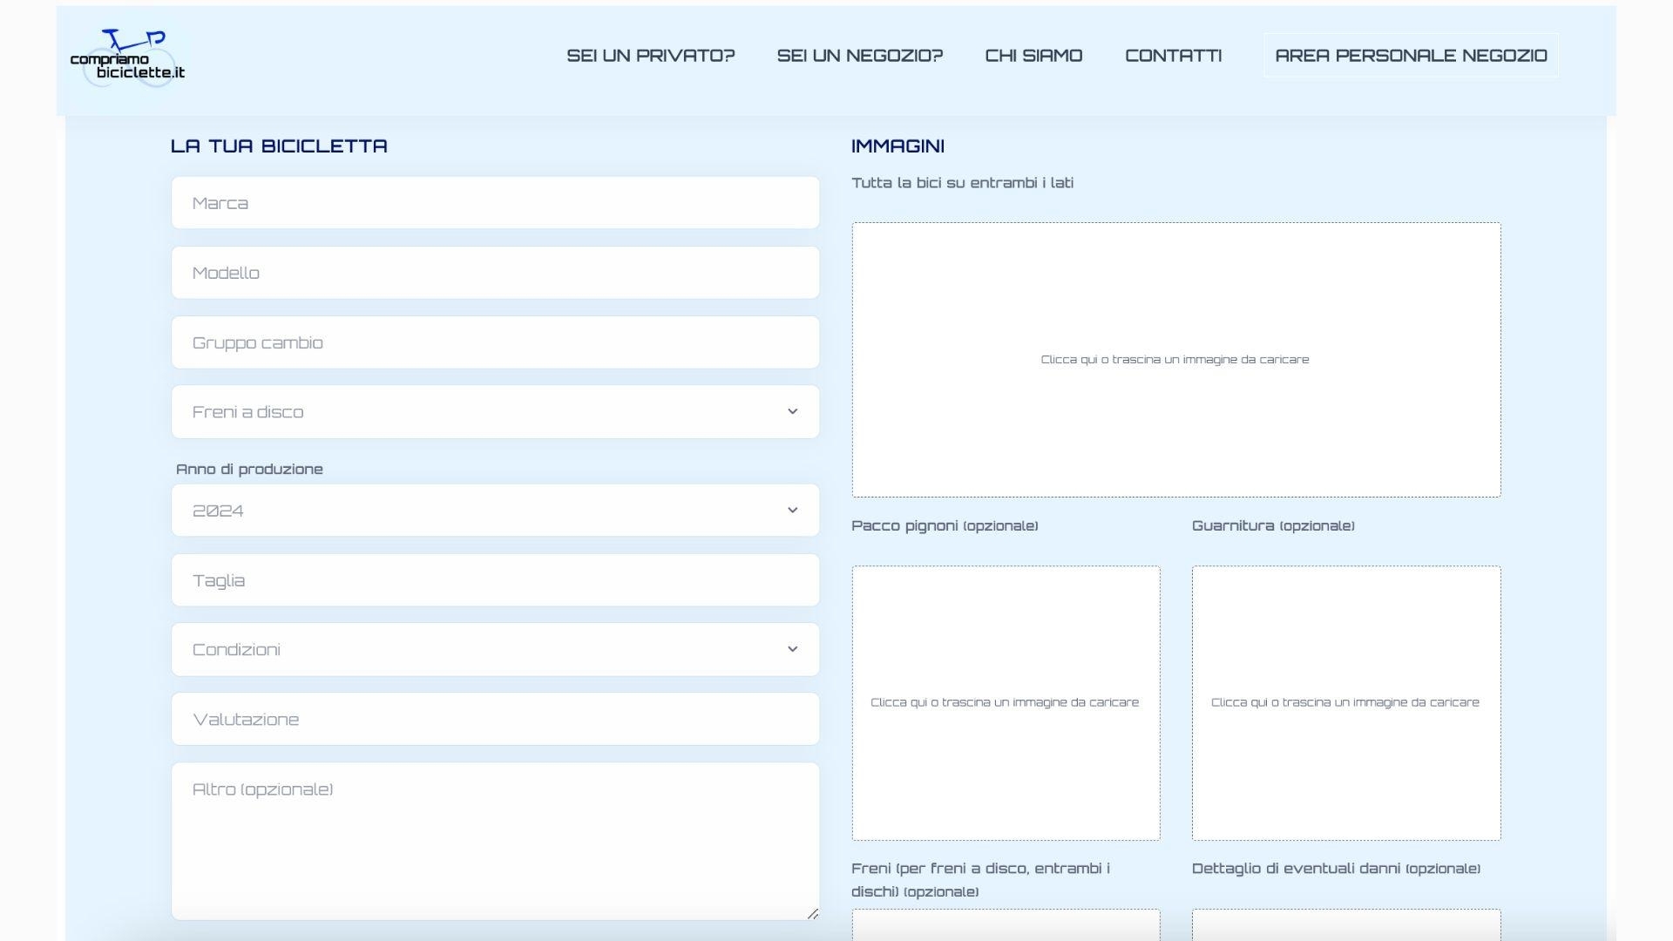
Task: Click into the Modello field
Action: click(x=495, y=273)
